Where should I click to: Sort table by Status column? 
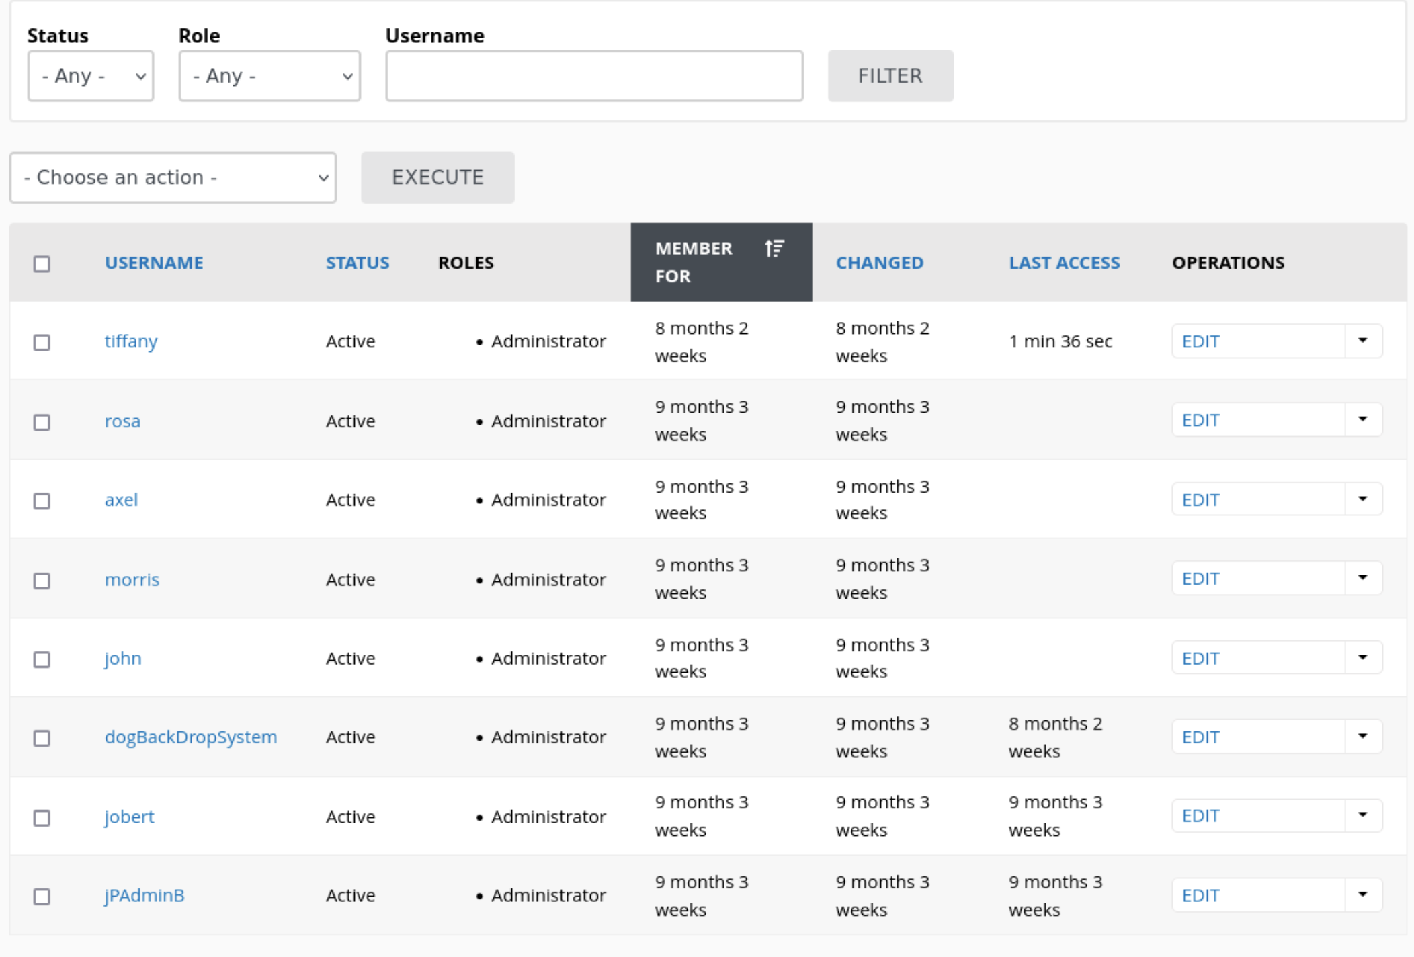click(358, 263)
